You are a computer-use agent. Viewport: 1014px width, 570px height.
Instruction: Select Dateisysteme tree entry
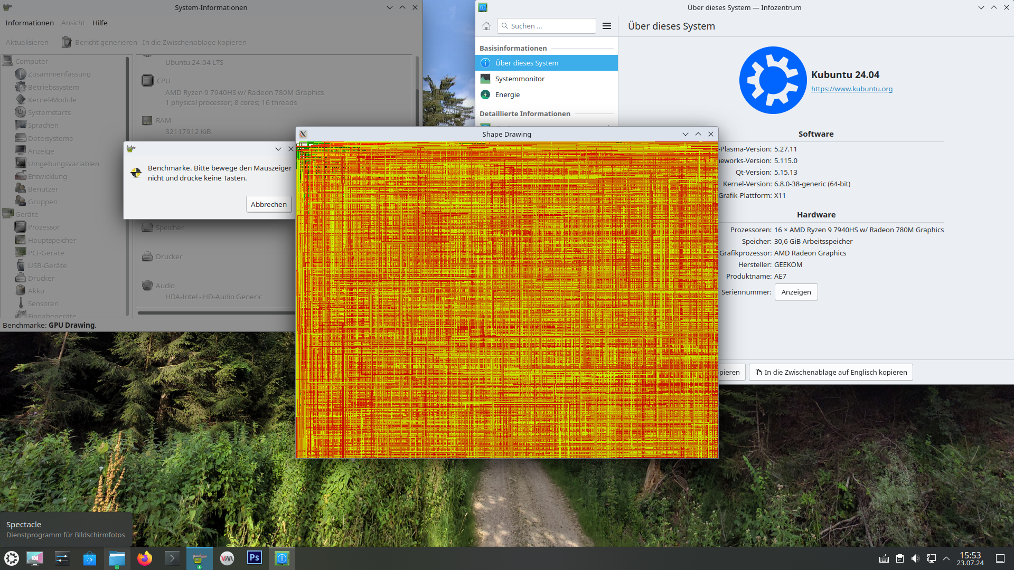(x=44, y=138)
